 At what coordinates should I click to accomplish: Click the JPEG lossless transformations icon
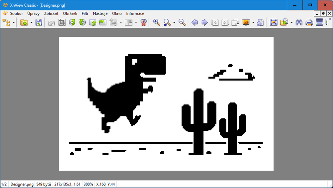pyautogui.click(x=113, y=23)
